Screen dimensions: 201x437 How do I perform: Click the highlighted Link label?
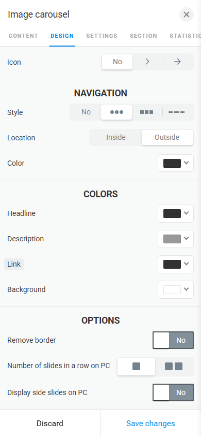[14, 264]
